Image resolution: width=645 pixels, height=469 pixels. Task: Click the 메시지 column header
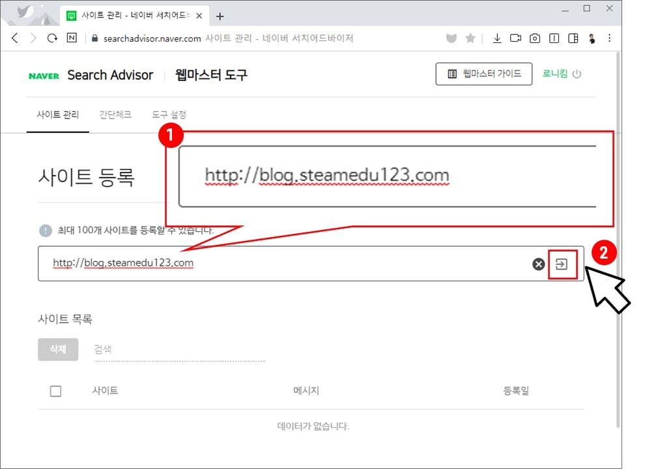click(x=306, y=390)
